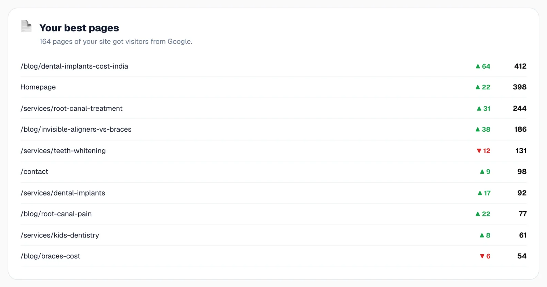Click the green up 38 change value
547x287 pixels.
[483, 129]
